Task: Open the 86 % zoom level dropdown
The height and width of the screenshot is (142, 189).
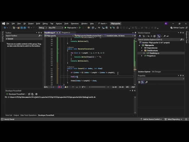Action: coord(48,87)
